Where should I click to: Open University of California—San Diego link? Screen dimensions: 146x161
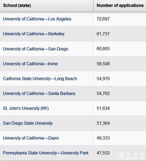coord(36,49)
